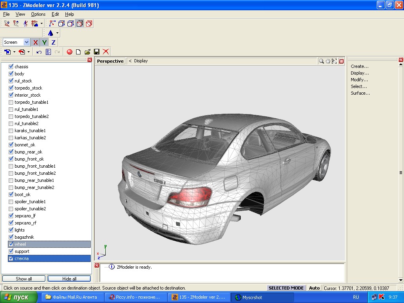Open the viewport Display menu

(141, 61)
